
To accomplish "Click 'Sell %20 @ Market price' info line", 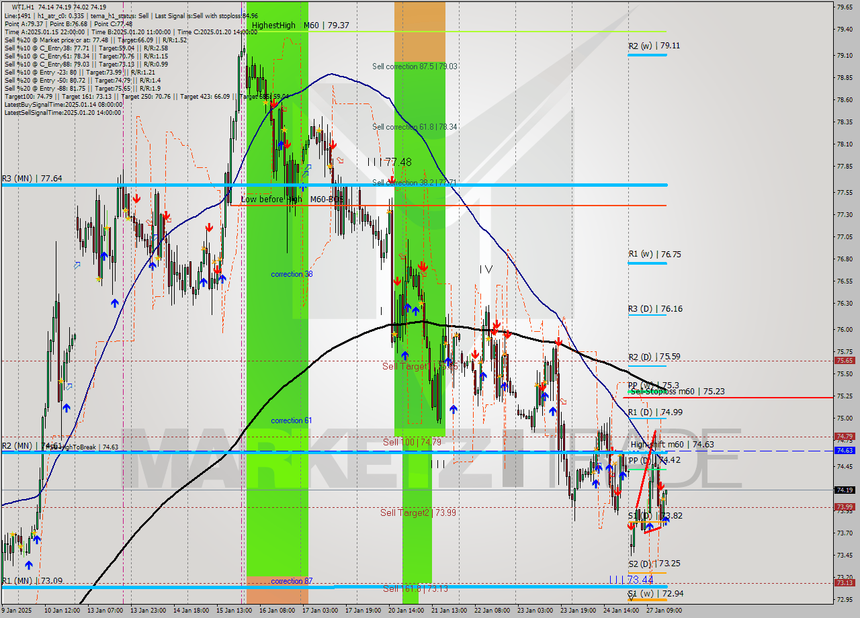I will tap(95, 40).
